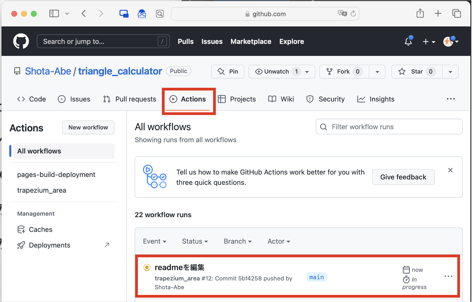Viewport: 472px width, 302px height.
Task: Open the Event filter dropdown
Action: pyautogui.click(x=154, y=241)
